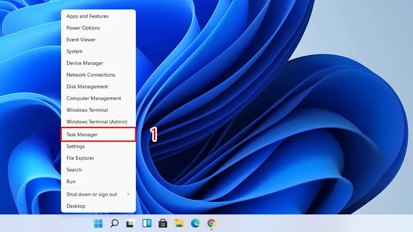Open Task View from the taskbar
The height and width of the screenshot is (232, 413).
(x=131, y=223)
